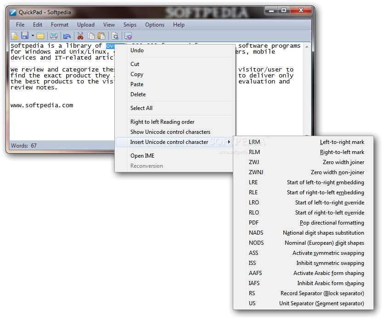Choose Cut in the context menu

coord(175,64)
